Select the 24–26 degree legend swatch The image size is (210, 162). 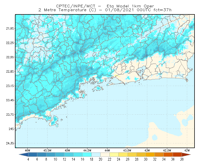[x=123, y=154]
